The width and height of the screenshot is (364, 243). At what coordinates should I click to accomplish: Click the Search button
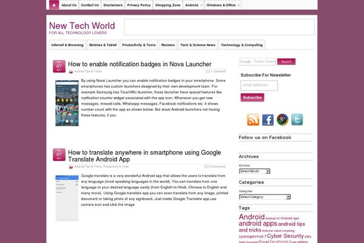(286, 61)
